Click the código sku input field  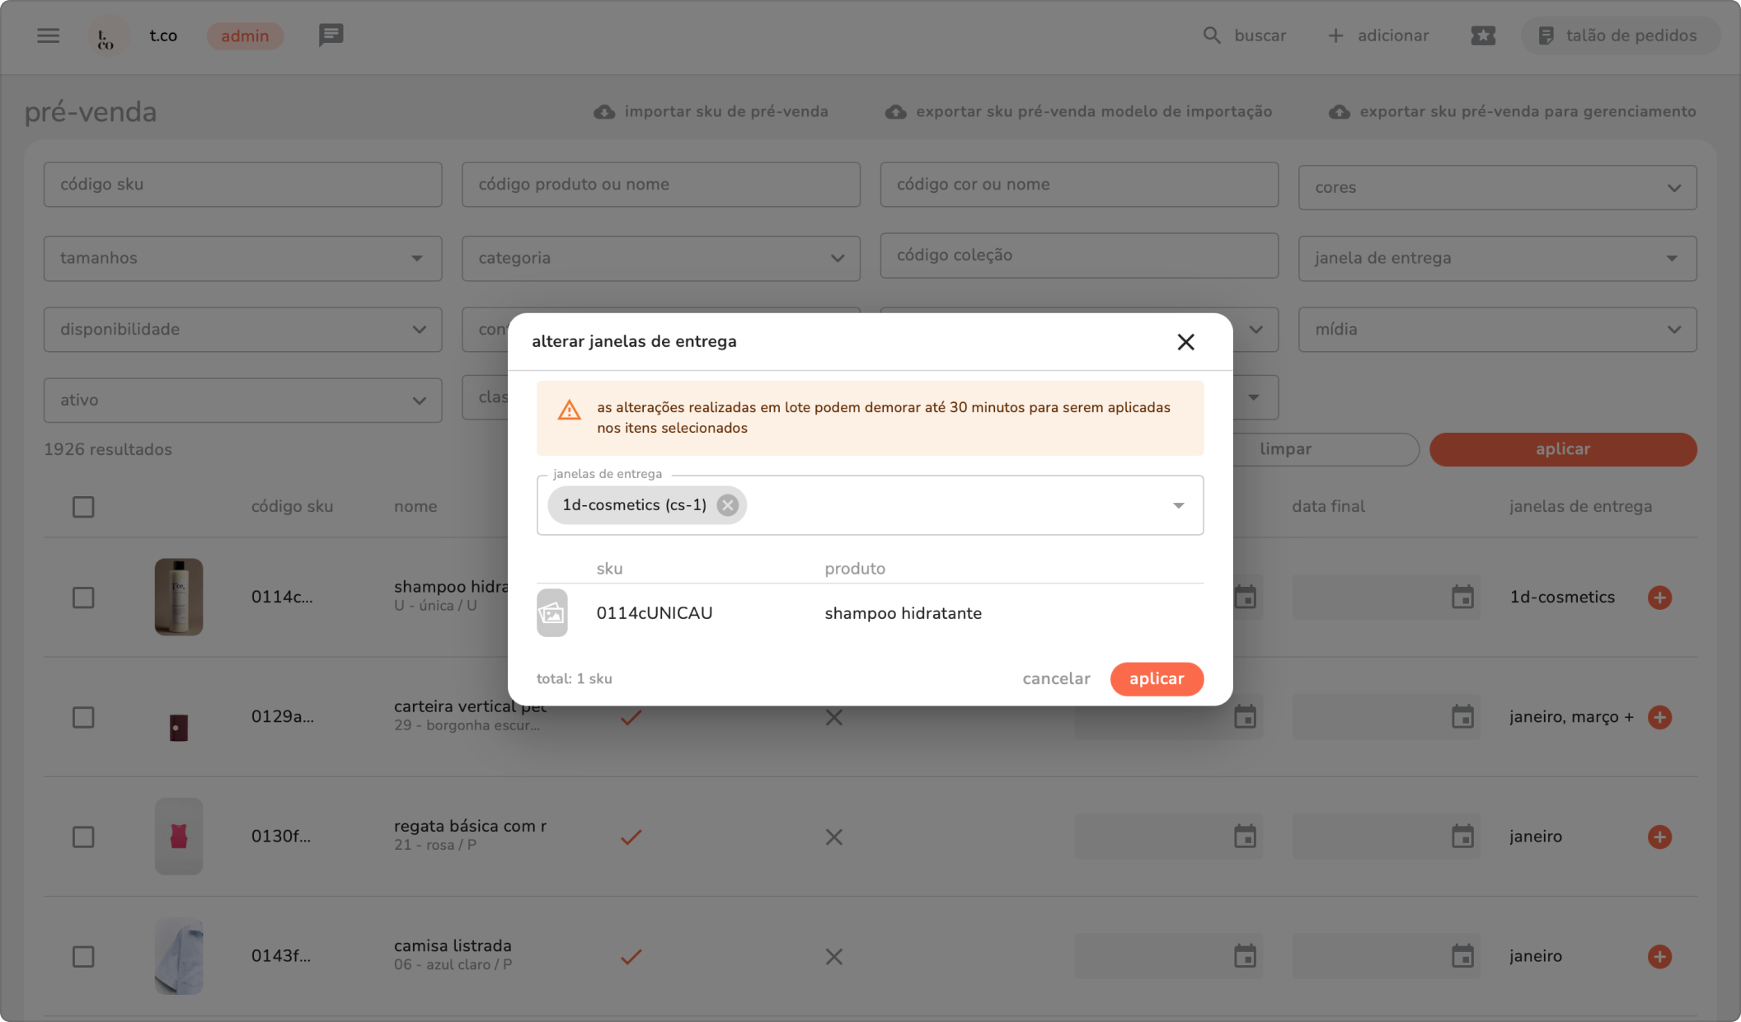242,185
